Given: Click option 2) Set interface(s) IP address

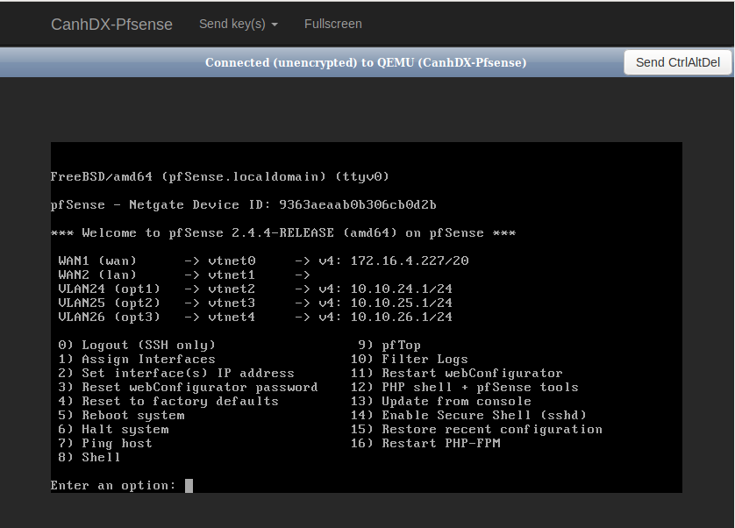Looking at the screenshot, I should (176, 374).
